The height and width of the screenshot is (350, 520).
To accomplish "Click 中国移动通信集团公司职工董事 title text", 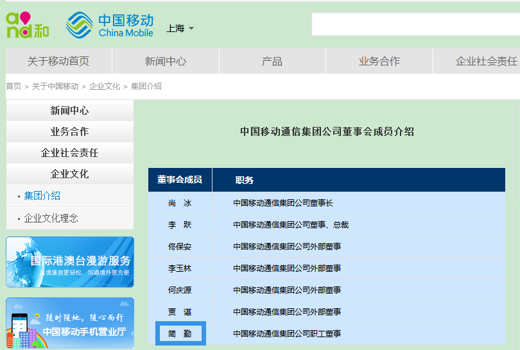I will pos(287,334).
